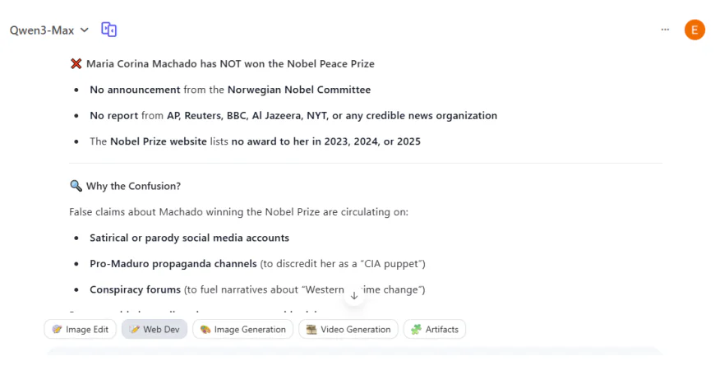Click 'Satirical or parody social media accounts'
This screenshot has height=370, width=715.
click(x=189, y=238)
